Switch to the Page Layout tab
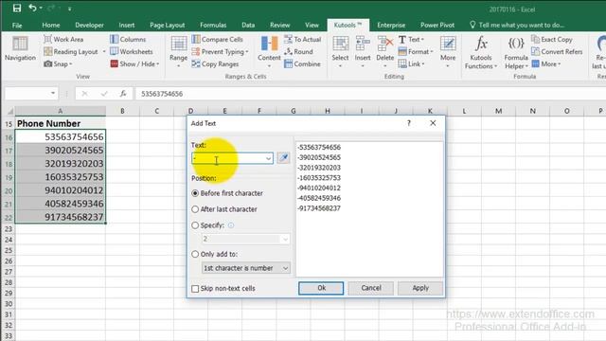606x341 pixels. coord(168,26)
